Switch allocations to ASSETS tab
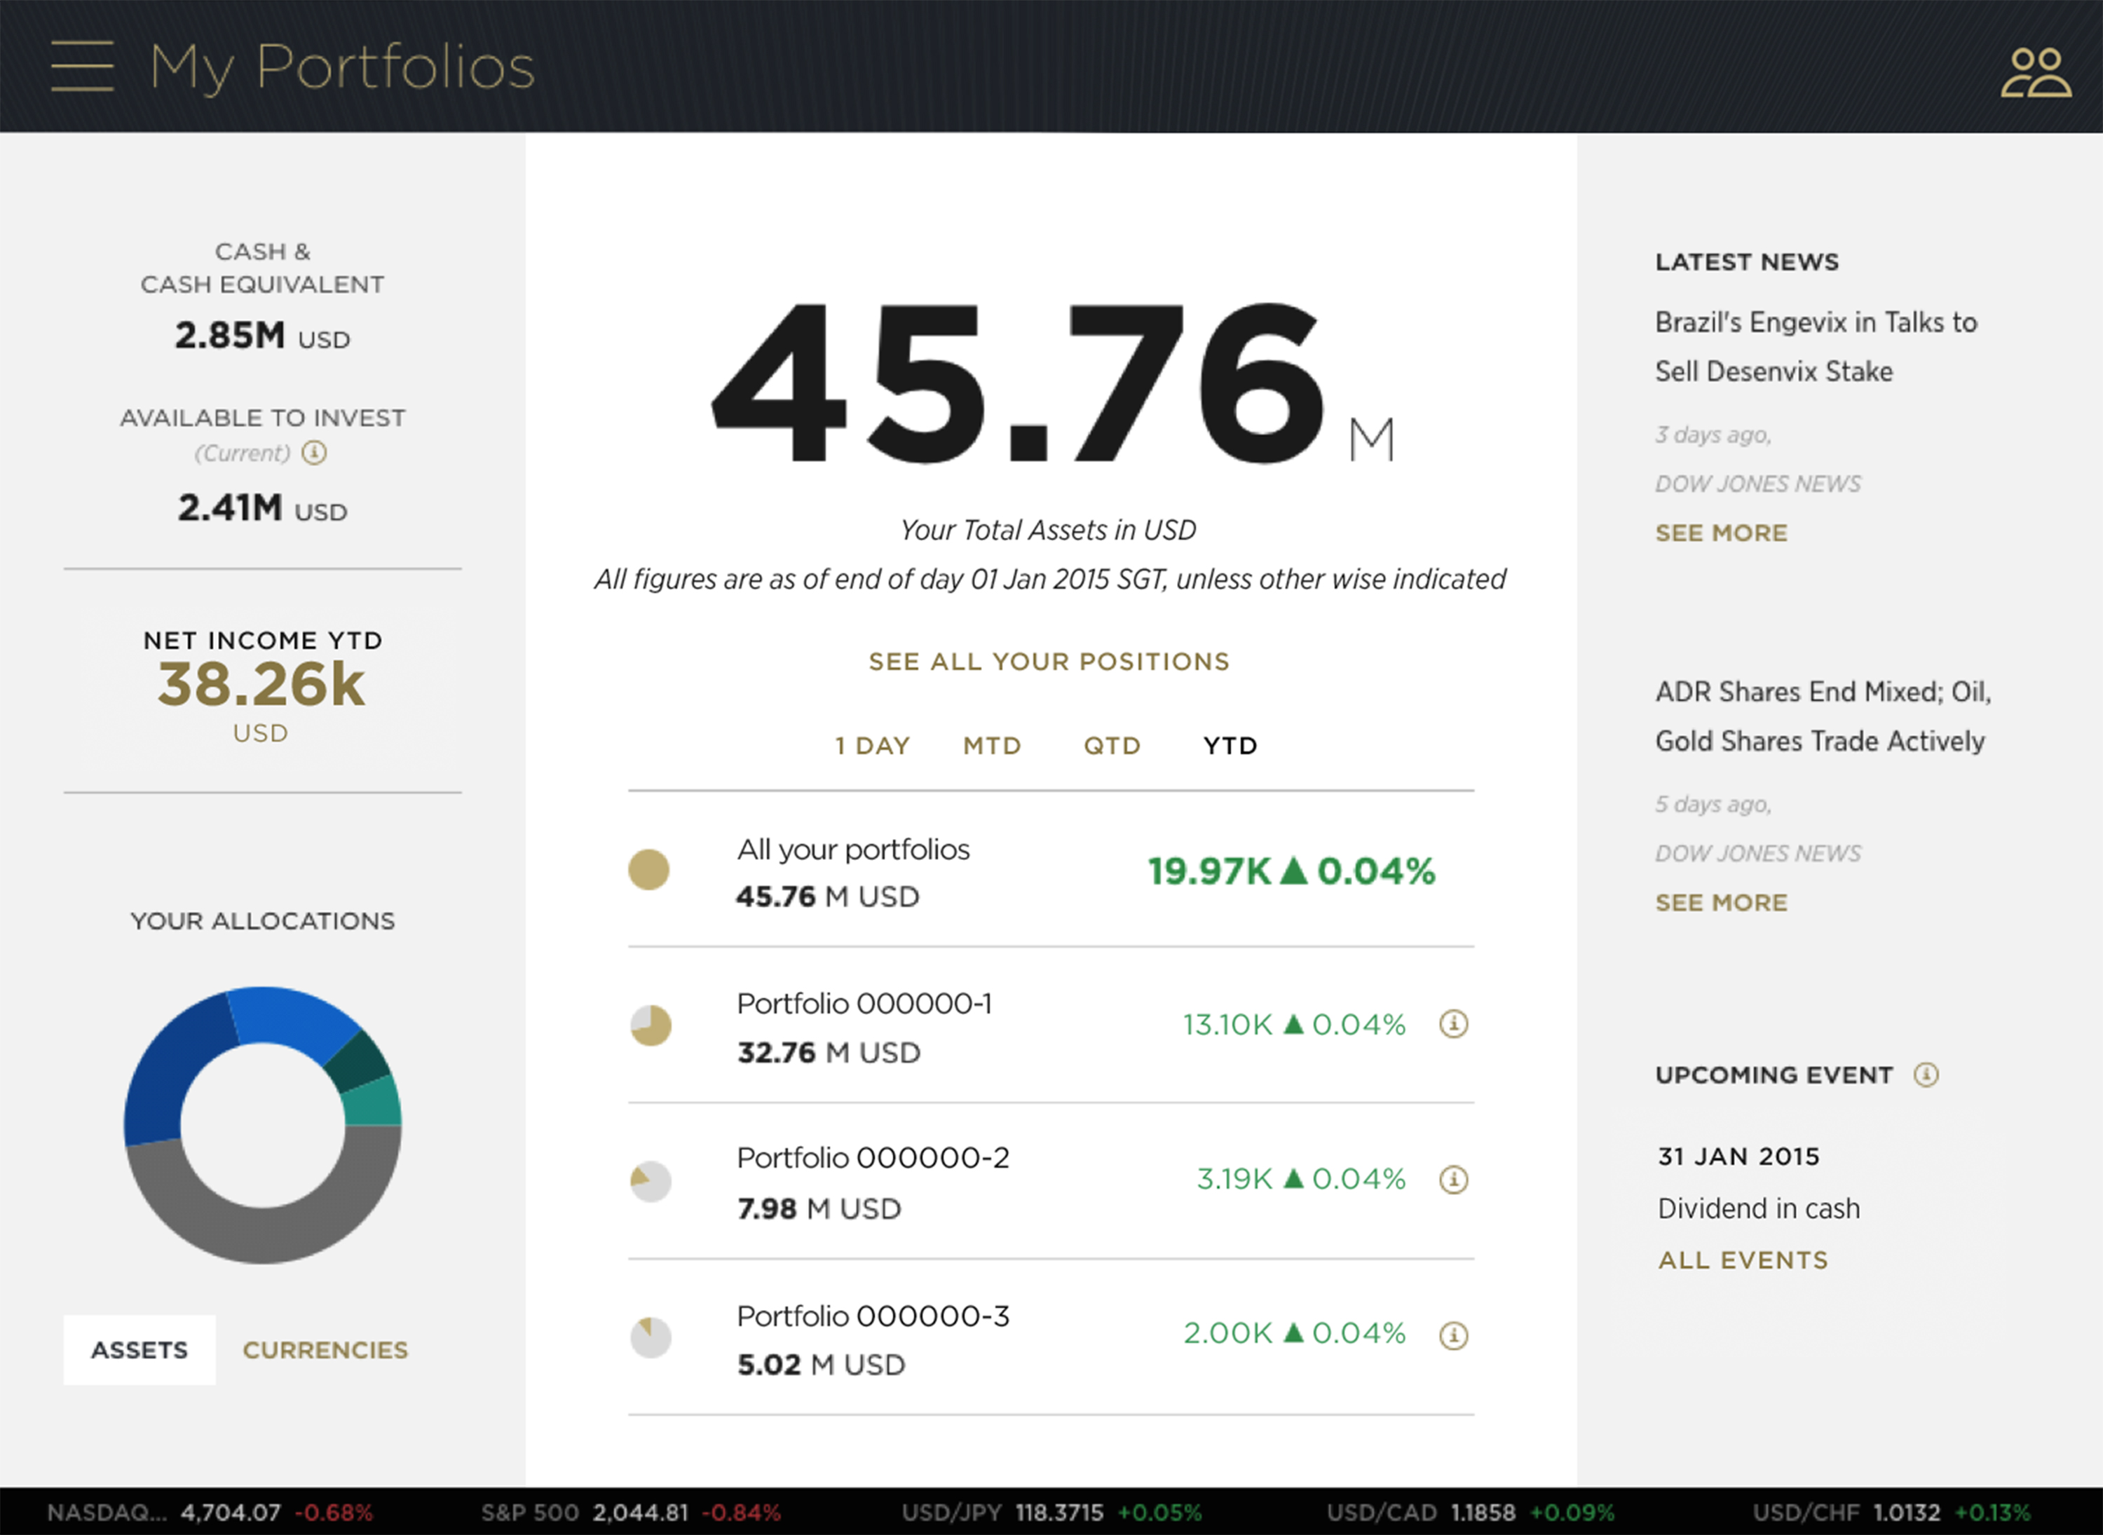This screenshot has width=2103, height=1535. tap(139, 1349)
